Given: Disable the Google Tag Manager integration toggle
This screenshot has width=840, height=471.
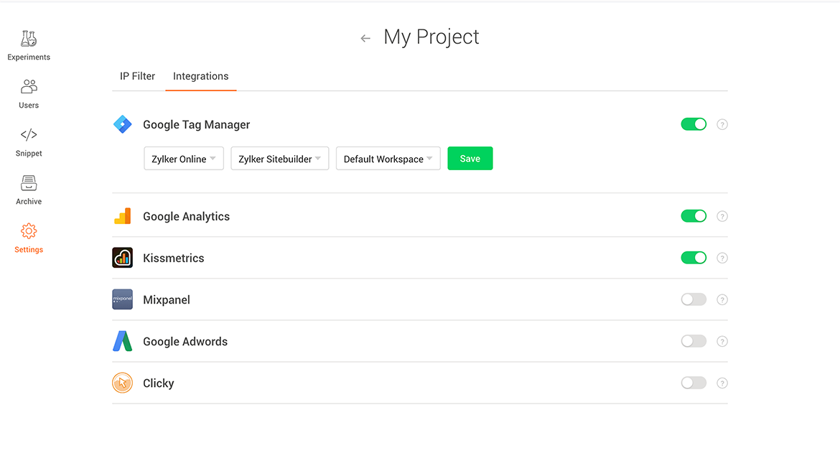Looking at the screenshot, I should point(694,124).
